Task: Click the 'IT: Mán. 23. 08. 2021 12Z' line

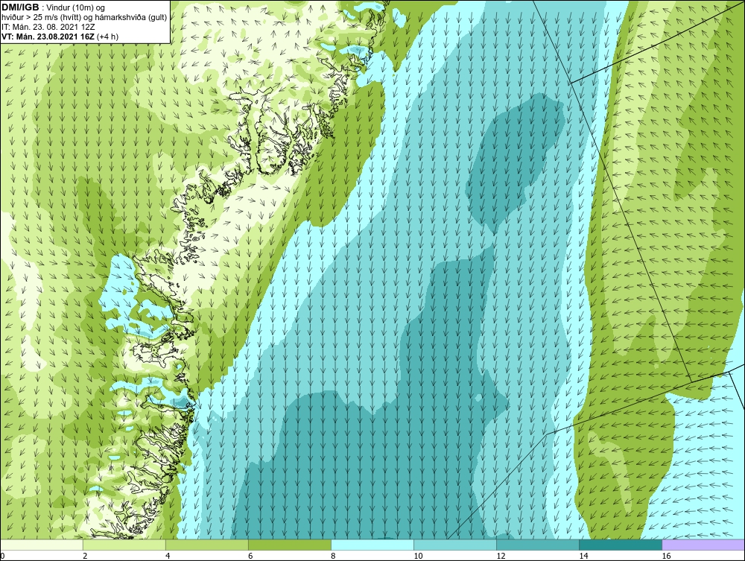Action: (x=48, y=27)
